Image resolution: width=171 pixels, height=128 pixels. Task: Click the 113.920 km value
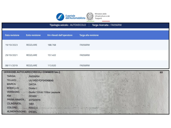52,65
